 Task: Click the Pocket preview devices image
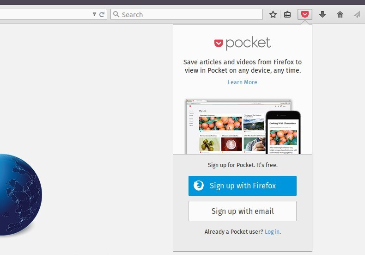coord(243,126)
